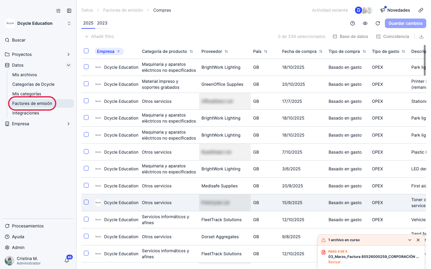Open the Dcycle Education organization switcher

pyautogui.click(x=69, y=23)
